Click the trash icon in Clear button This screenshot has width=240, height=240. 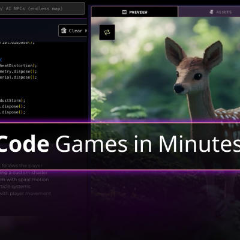tap(64, 31)
